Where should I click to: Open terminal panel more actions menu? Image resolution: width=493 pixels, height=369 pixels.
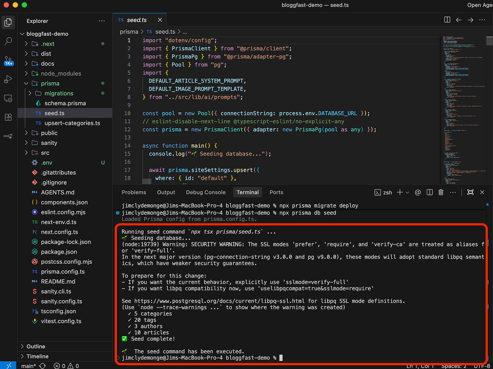coord(453,192)
